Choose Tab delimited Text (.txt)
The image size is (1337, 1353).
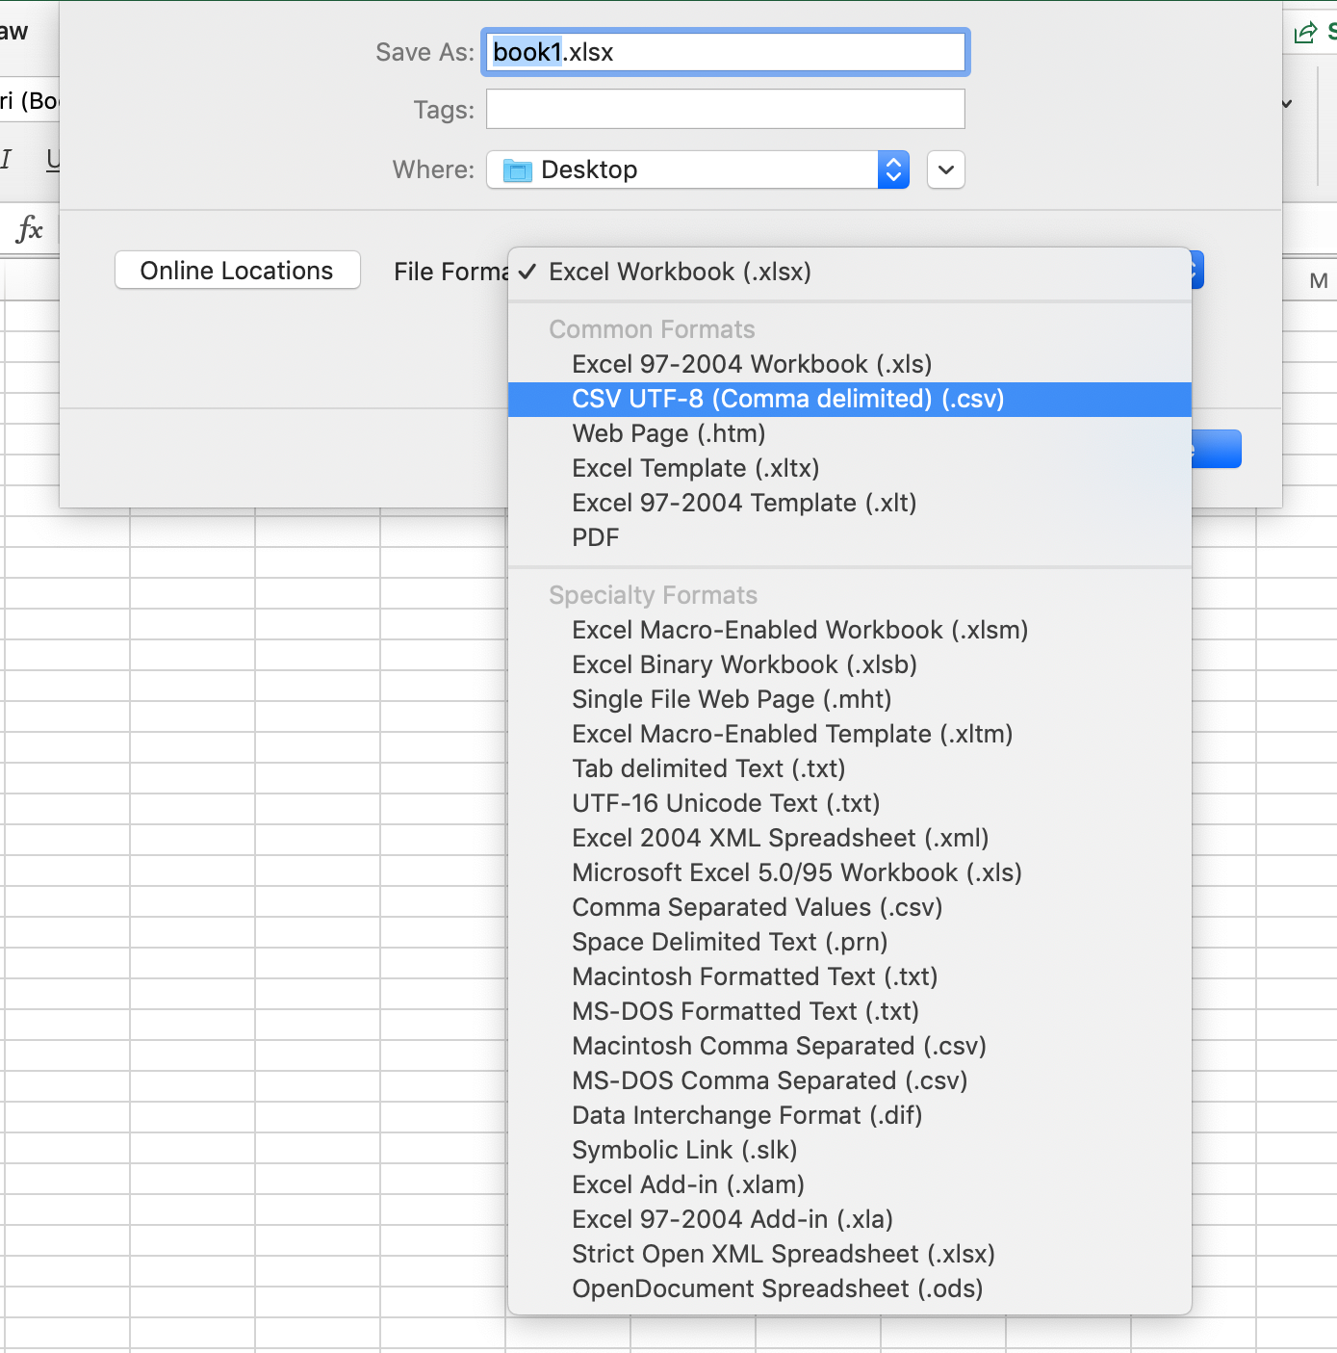point(849,768)
